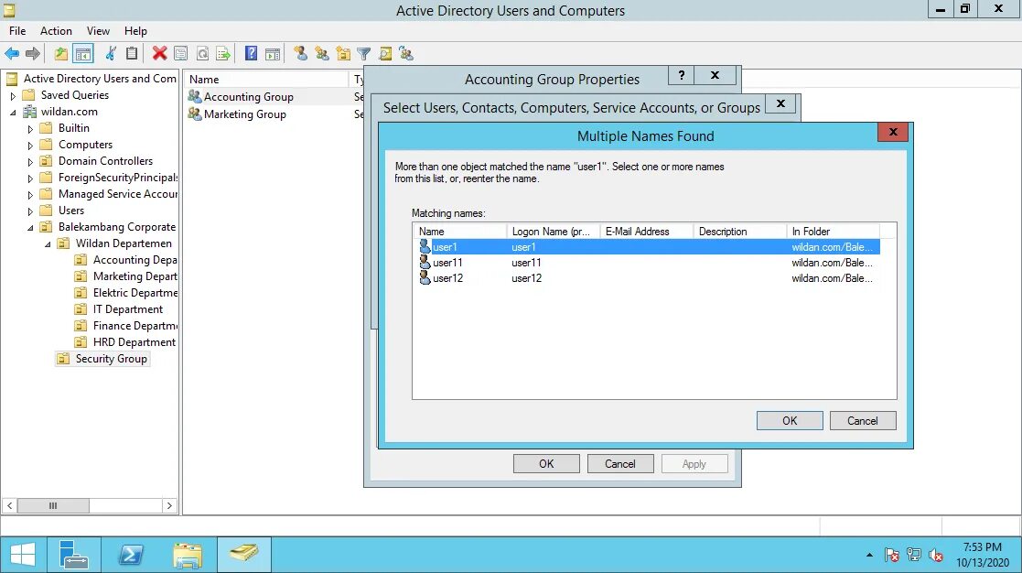Launch PowerShell from the taskbar
The width and height of the screenshot is (1022, 573).
pos(130,555)
